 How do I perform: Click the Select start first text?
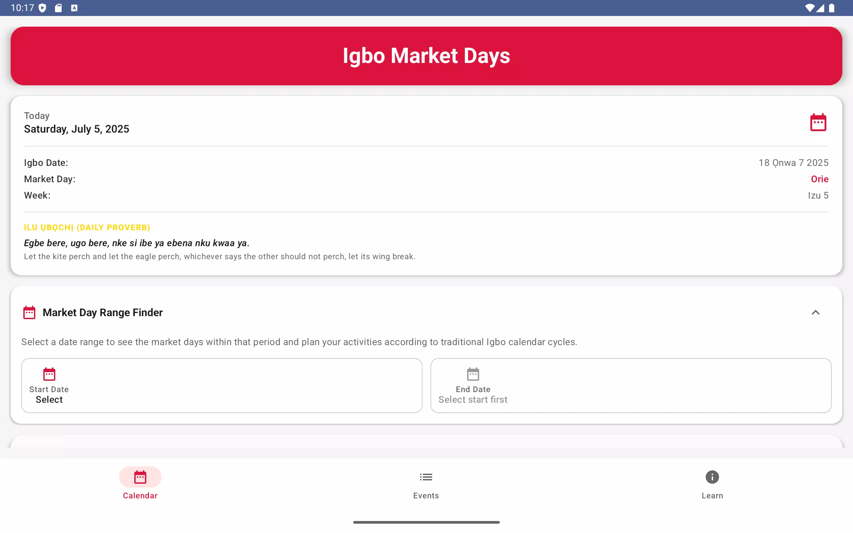(x=473, y=399)
